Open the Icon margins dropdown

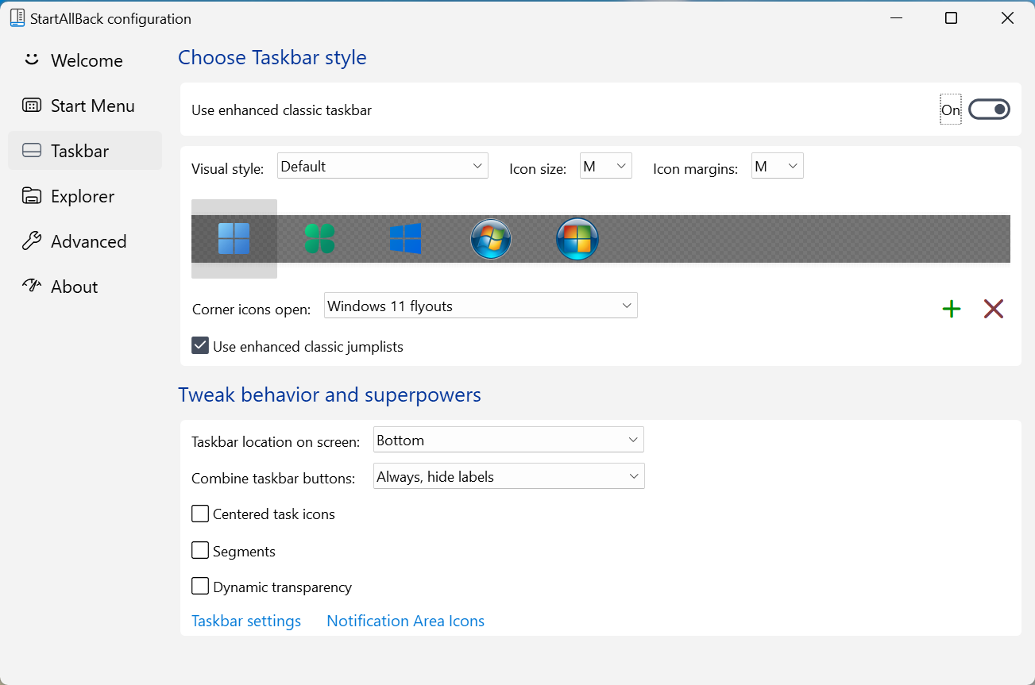[x=778, y=166]
